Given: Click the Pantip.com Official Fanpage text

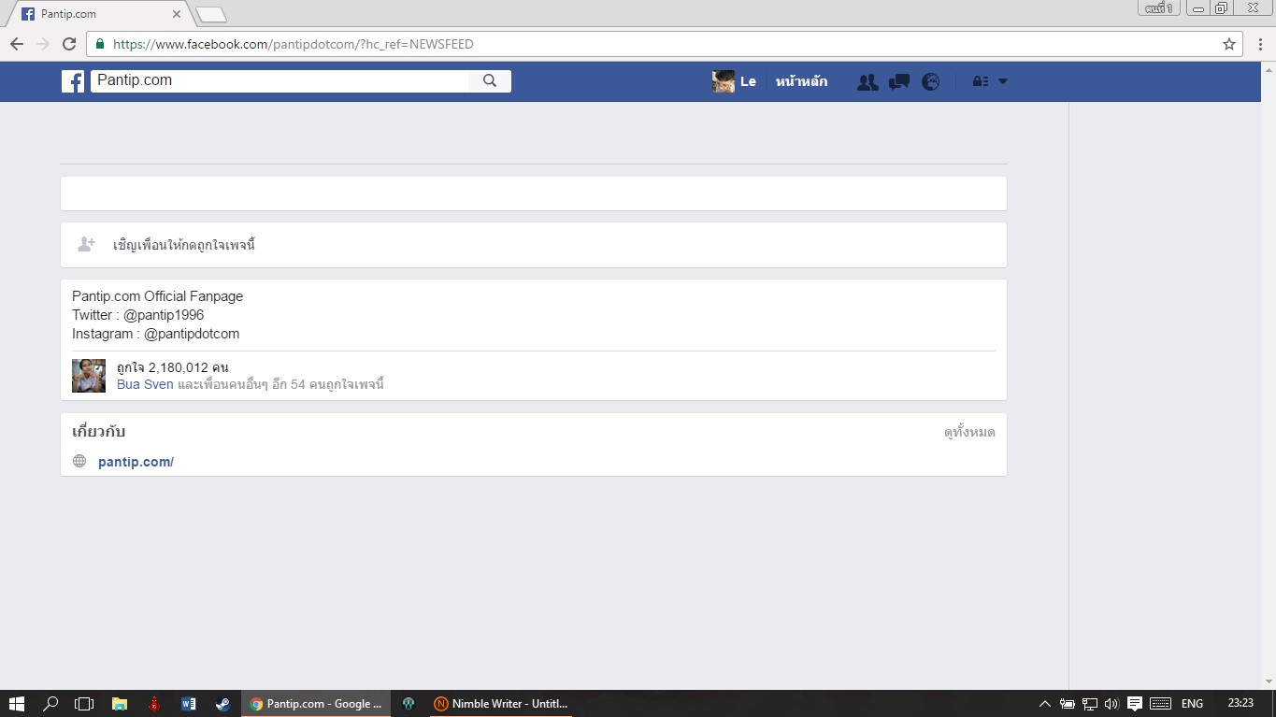Looking at the screenshot, I should (x=157, y=296).
